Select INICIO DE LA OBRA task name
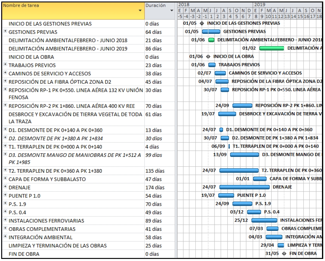Viewport: 325px width, 261px height. click(x=31, y=57)
